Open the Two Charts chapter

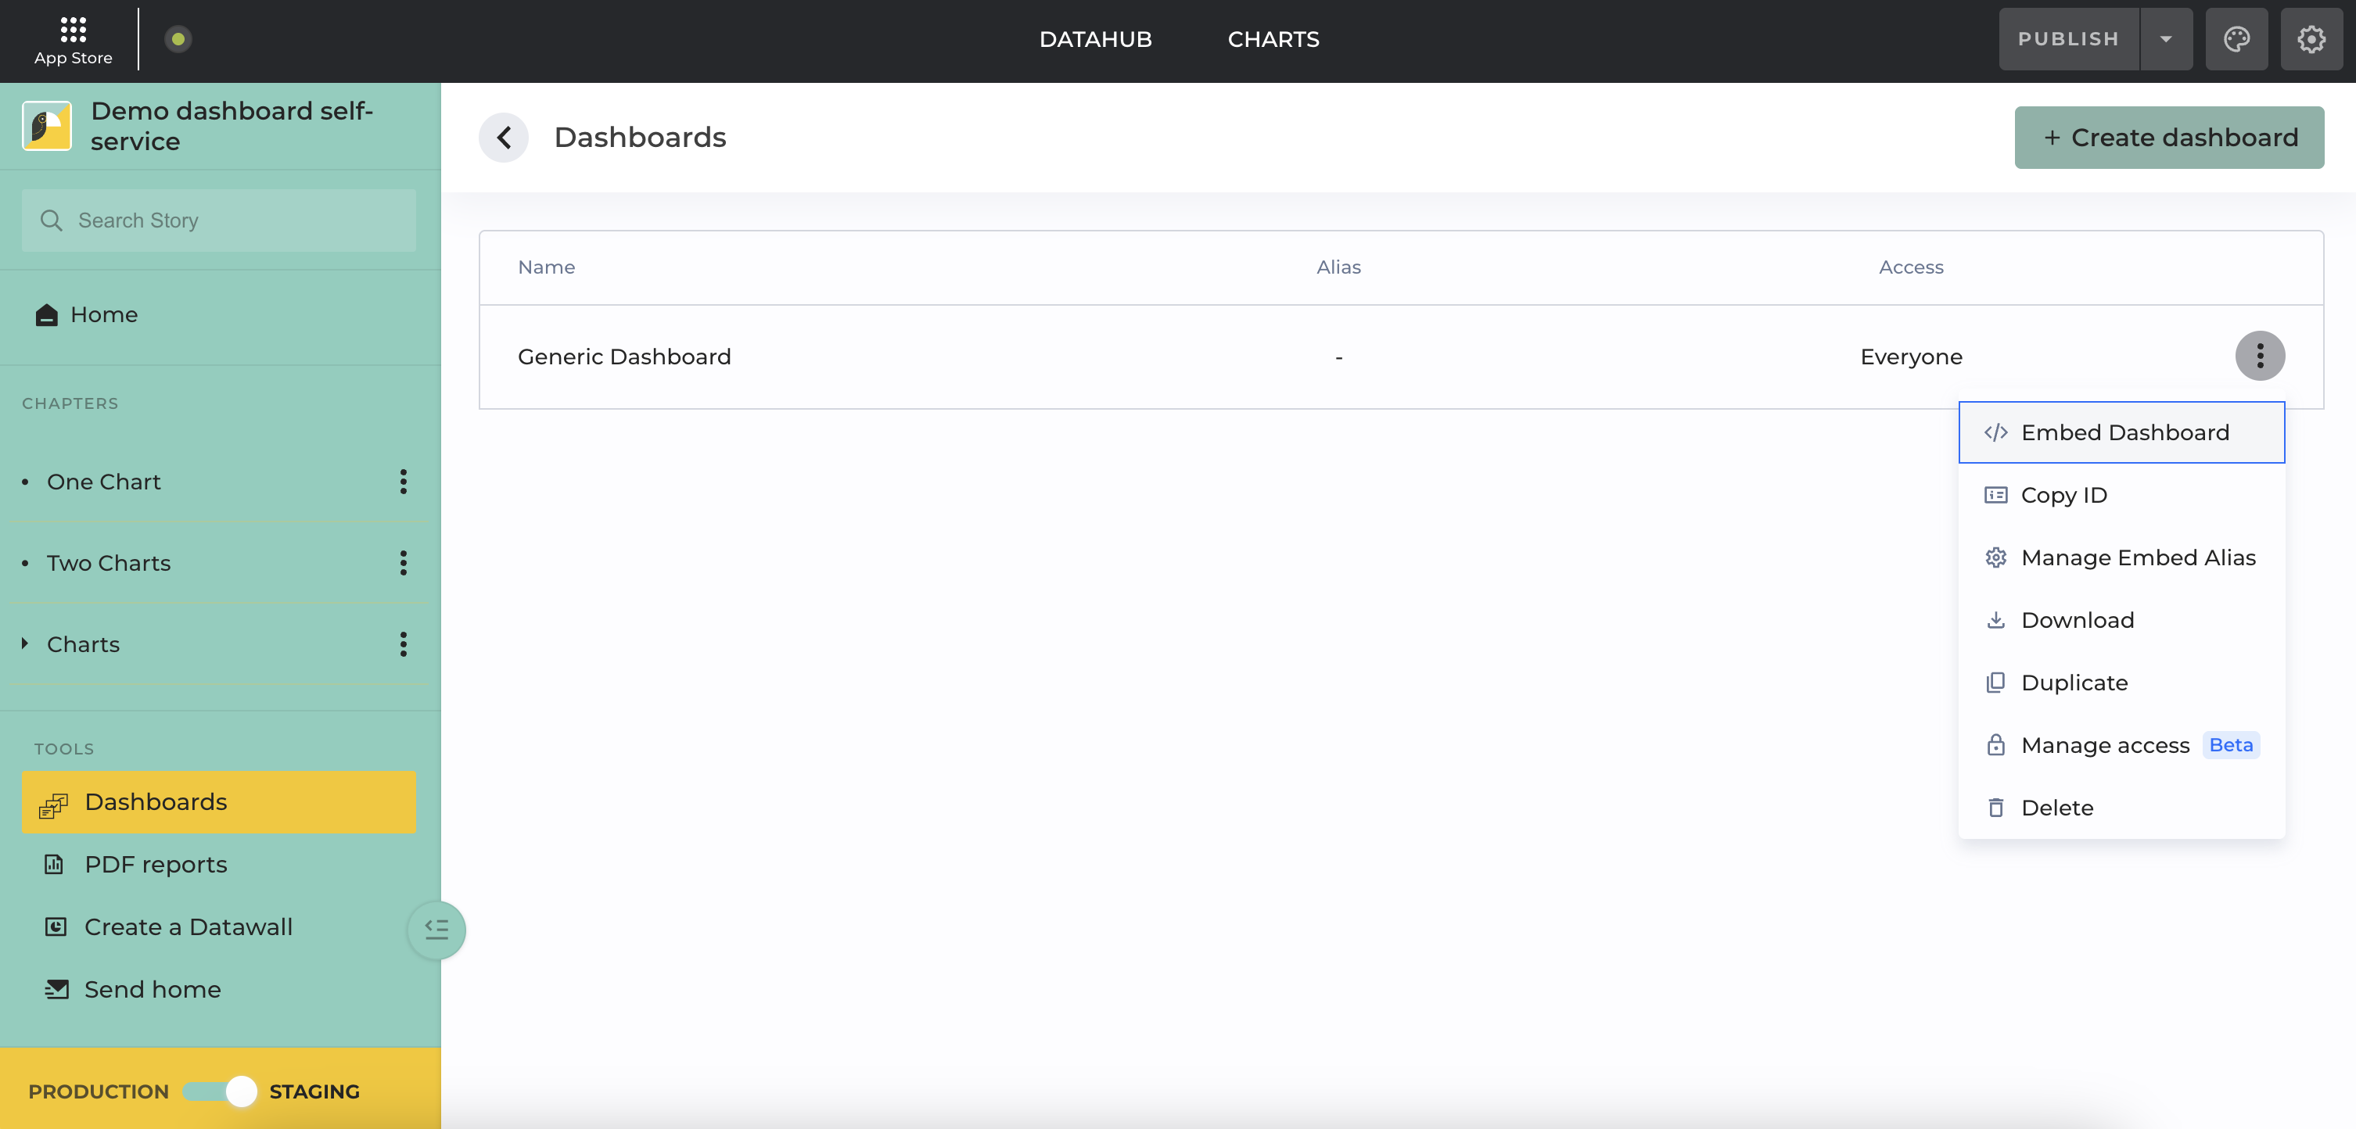click(x=109, y=563)
